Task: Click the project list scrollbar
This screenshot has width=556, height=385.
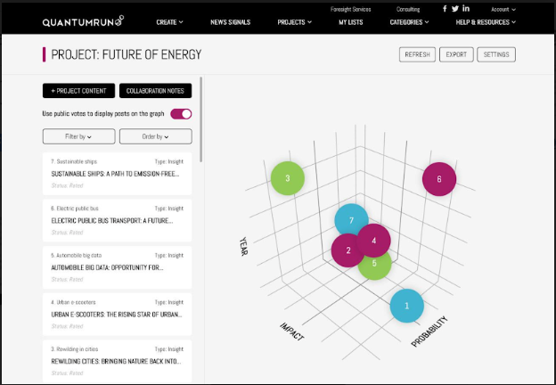Action: pos(201,119)
